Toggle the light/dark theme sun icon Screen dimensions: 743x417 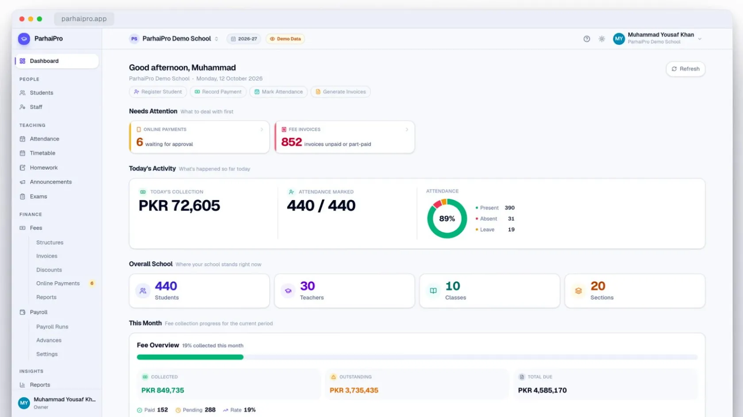602,39
